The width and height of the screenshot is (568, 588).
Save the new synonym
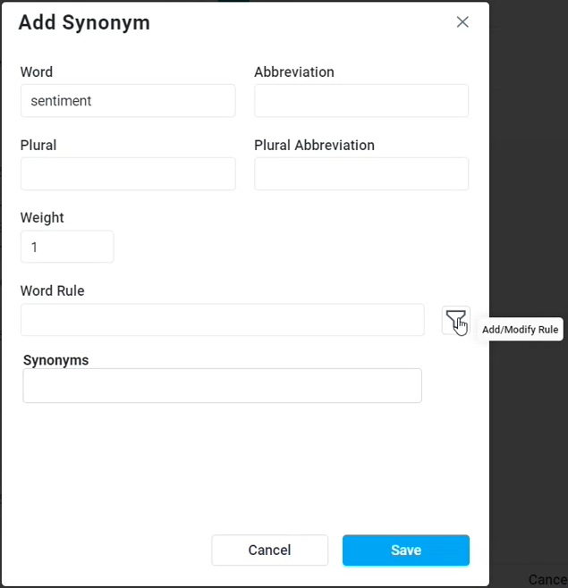tap(405, 550)
